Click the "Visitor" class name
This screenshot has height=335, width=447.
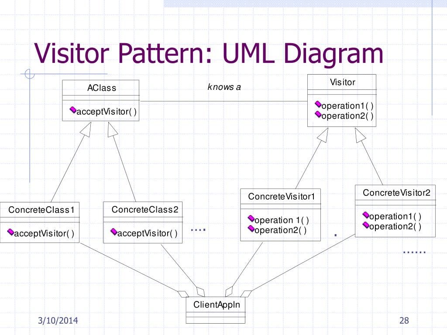[343, 82]
